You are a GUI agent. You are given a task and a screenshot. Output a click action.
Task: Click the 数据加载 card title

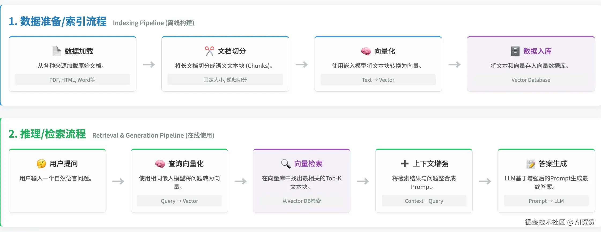79,51
